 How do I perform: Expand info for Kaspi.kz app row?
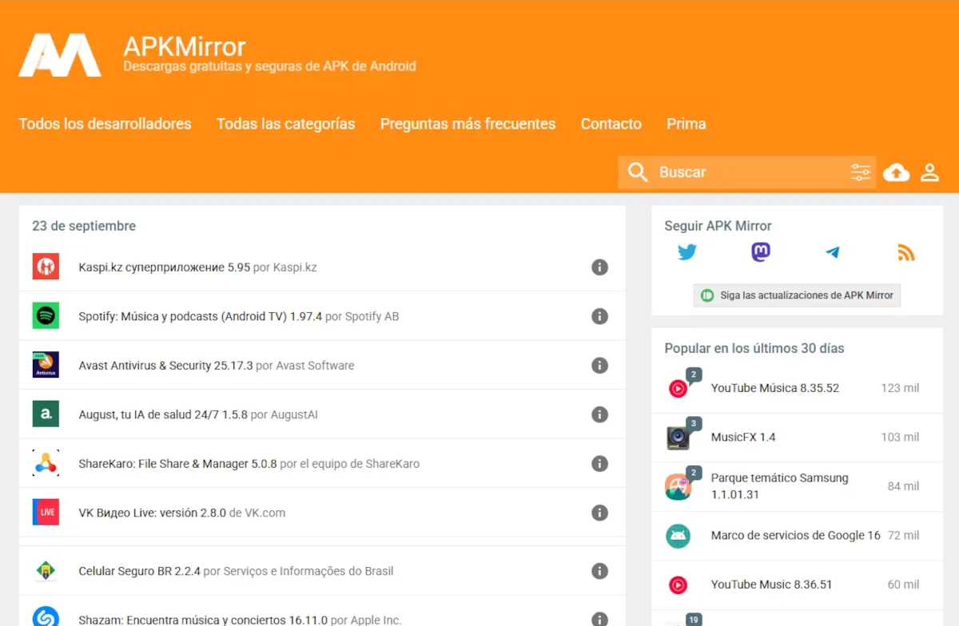click(599, 267)
